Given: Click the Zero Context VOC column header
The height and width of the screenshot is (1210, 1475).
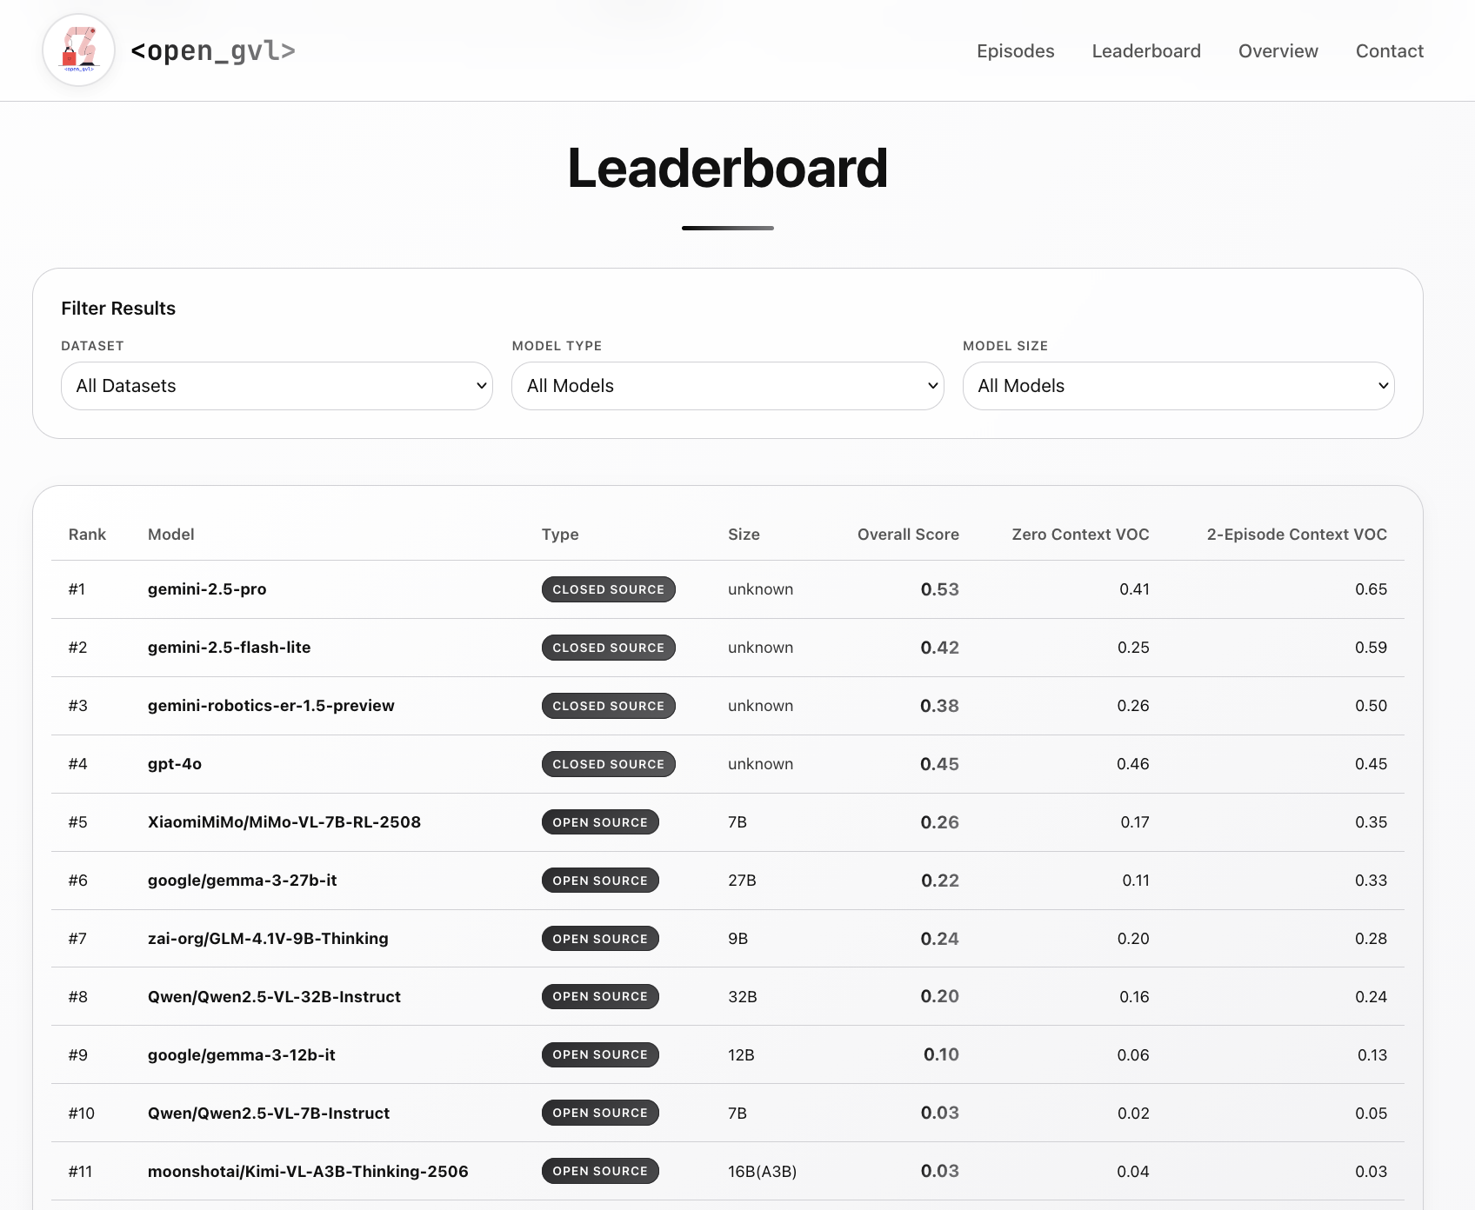Looking at the screenshot, I should tap(1079, 534).
